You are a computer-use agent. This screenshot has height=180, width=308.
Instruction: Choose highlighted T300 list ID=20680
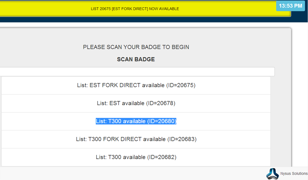click(x=136, y=121)
